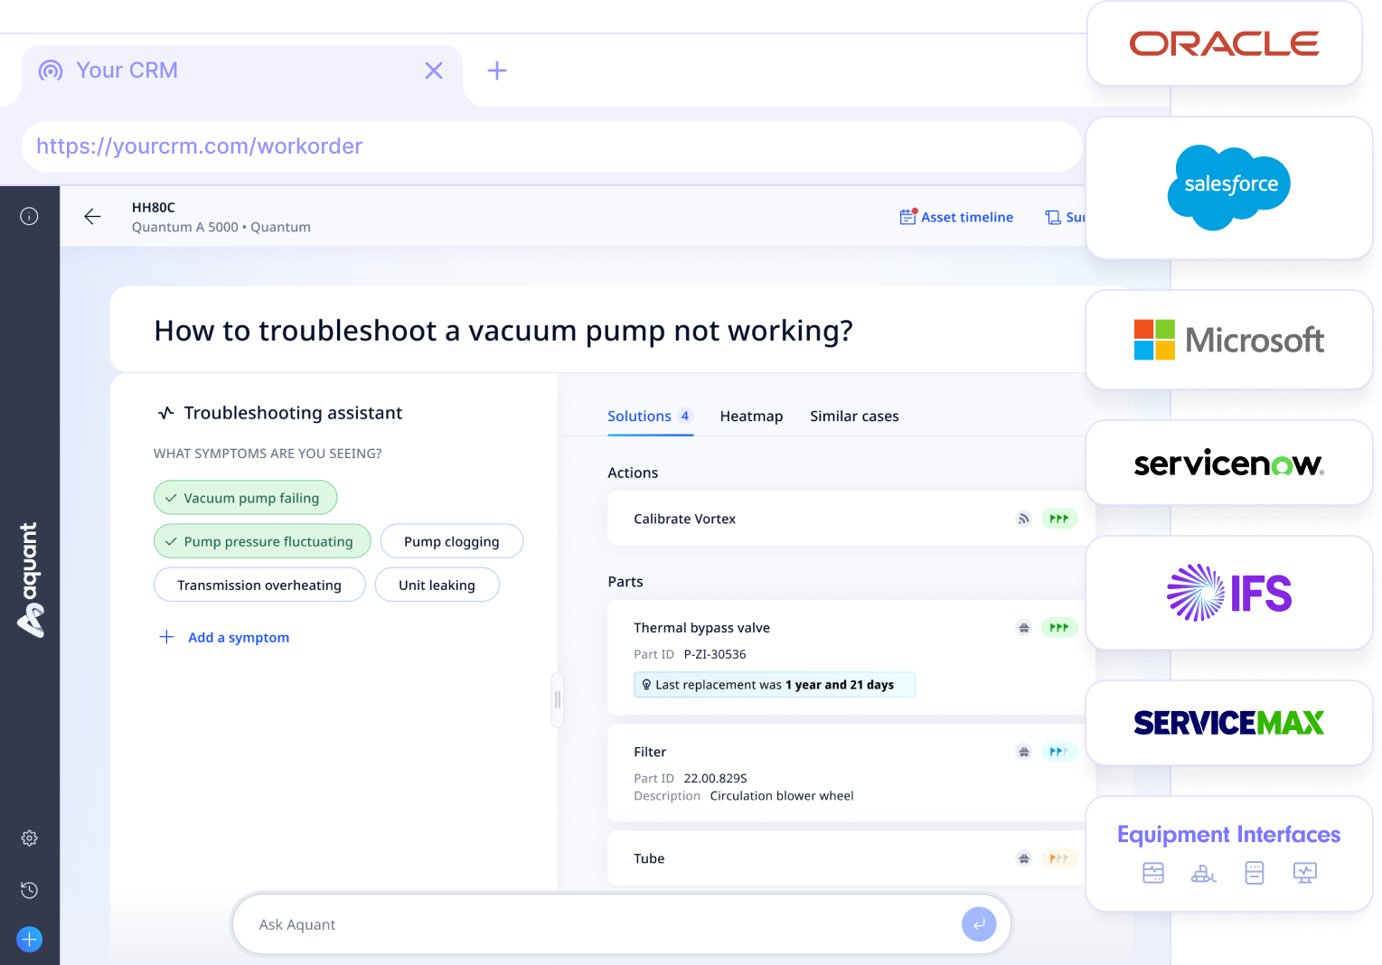
Task: Click the part icon on Thermal bypass valve
Action: [1023, 627]
